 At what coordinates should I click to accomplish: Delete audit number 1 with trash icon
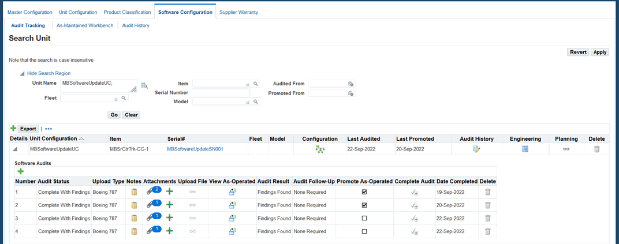[x=488, y=192]
